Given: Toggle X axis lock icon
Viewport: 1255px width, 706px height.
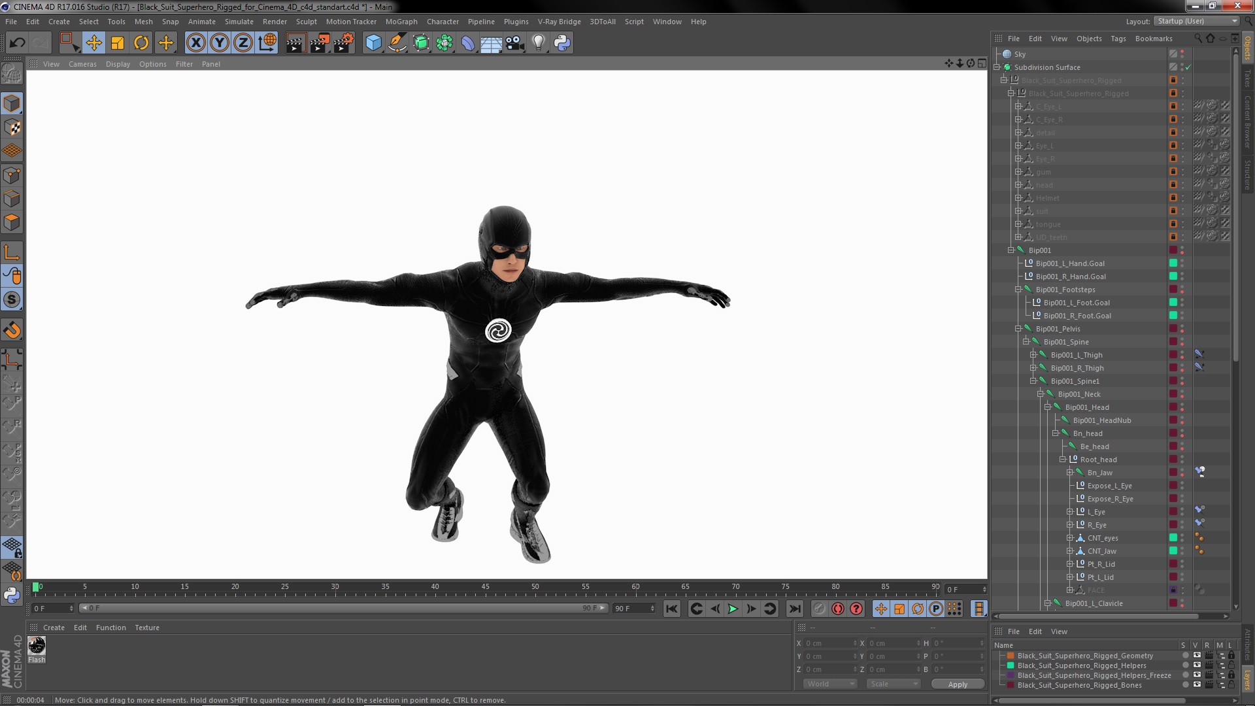Looking at the screenshot, I should coord(195,43).
